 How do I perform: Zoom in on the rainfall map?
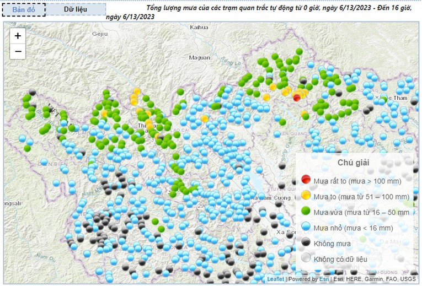(18, 36)
